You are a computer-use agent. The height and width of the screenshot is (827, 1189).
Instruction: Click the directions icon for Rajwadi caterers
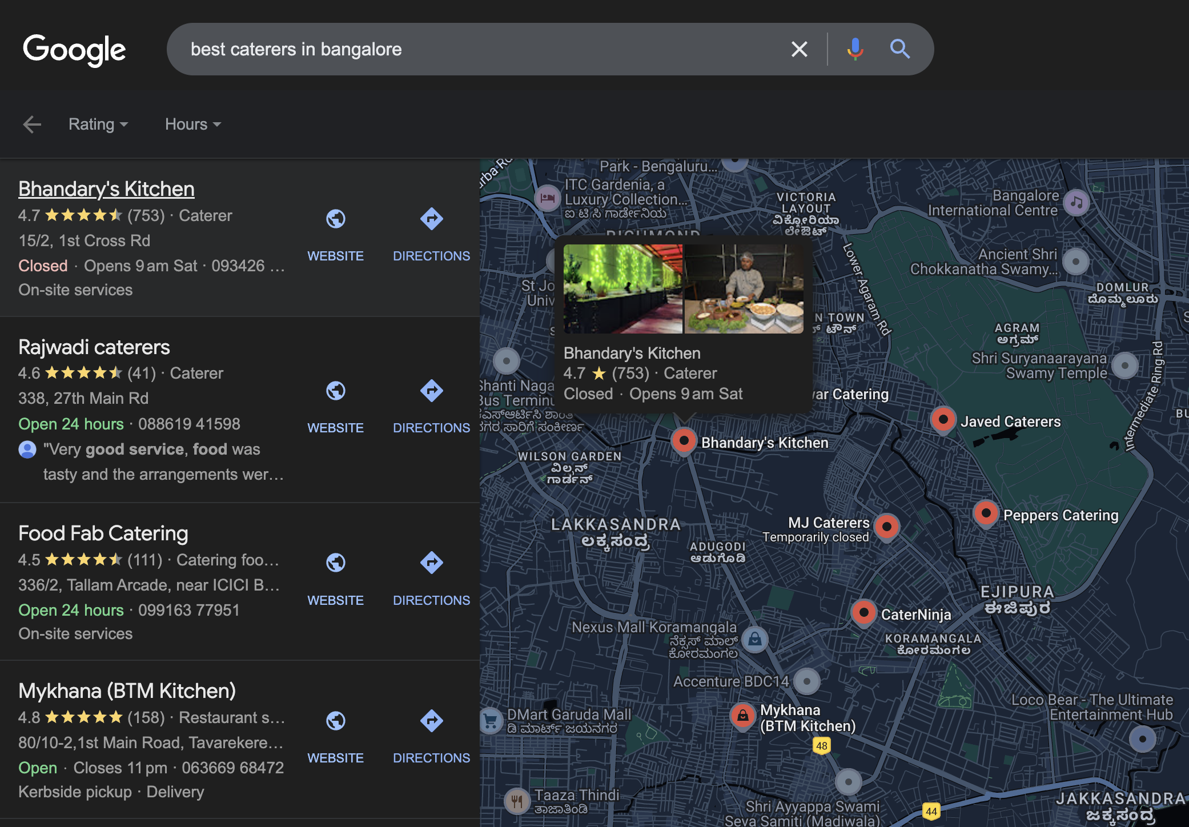click(x=432, y=391)
